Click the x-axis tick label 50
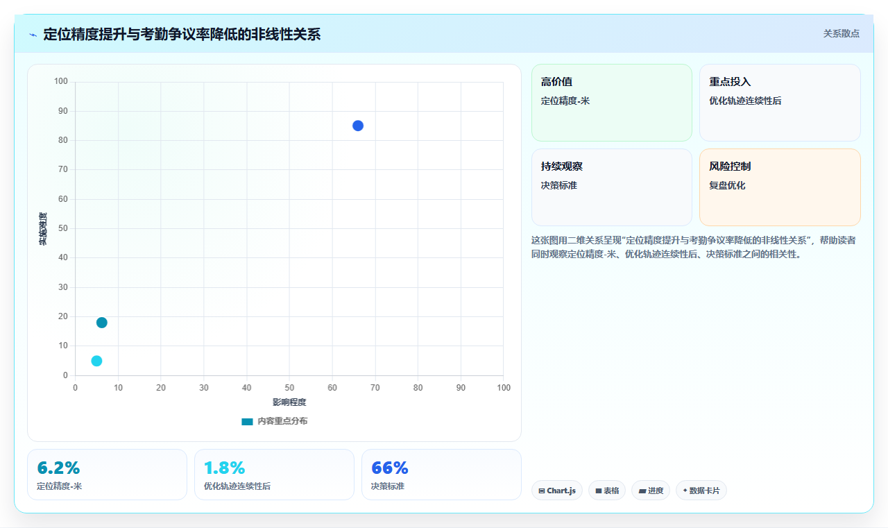 (289, 387)
